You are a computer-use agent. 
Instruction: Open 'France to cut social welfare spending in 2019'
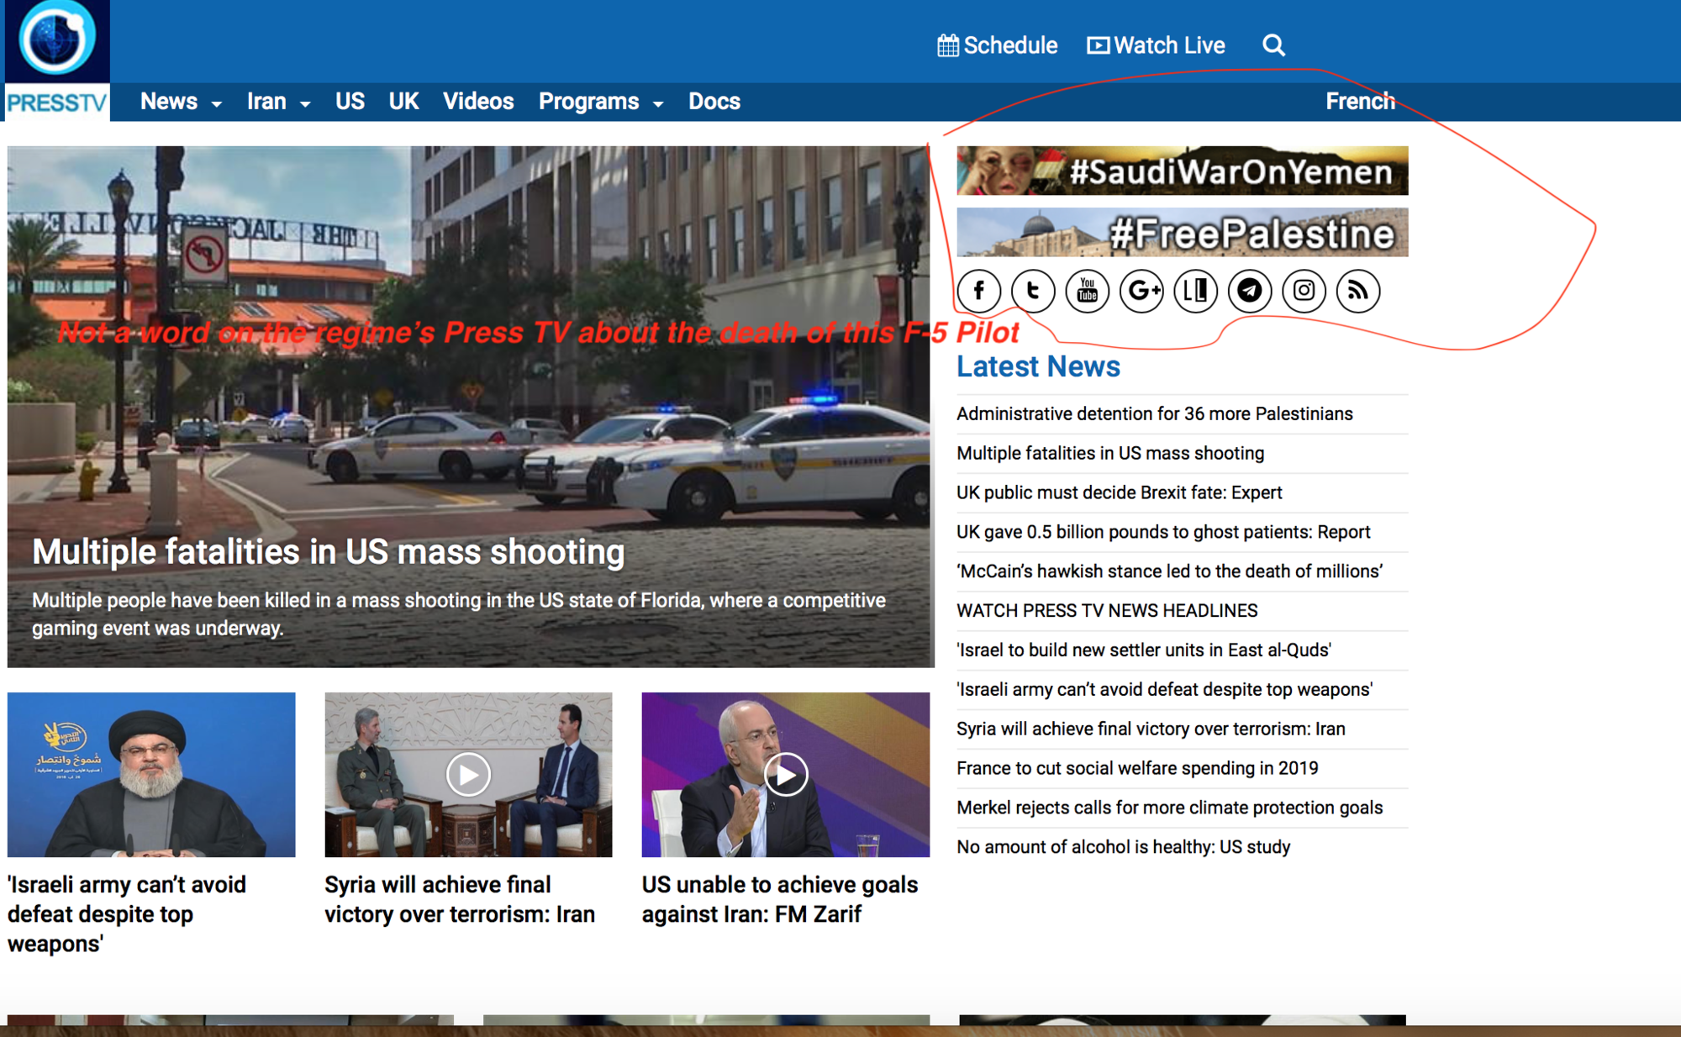(x=1137, y=768)
